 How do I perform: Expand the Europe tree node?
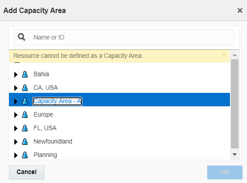click(x=16, y=115)
